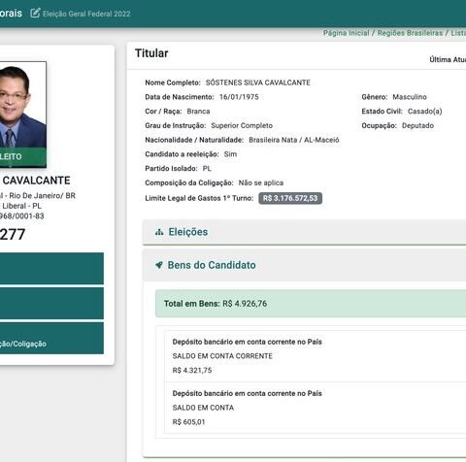Open Regiões Brasileiras breadcrumb link
Viewport: 466px width, 462px height.
[410, 33]
